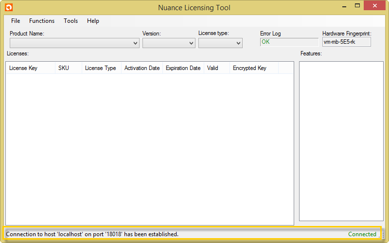The image size is (389, 243).
Task: Sort by Expiration Date column header
Action: click(183, 68)
